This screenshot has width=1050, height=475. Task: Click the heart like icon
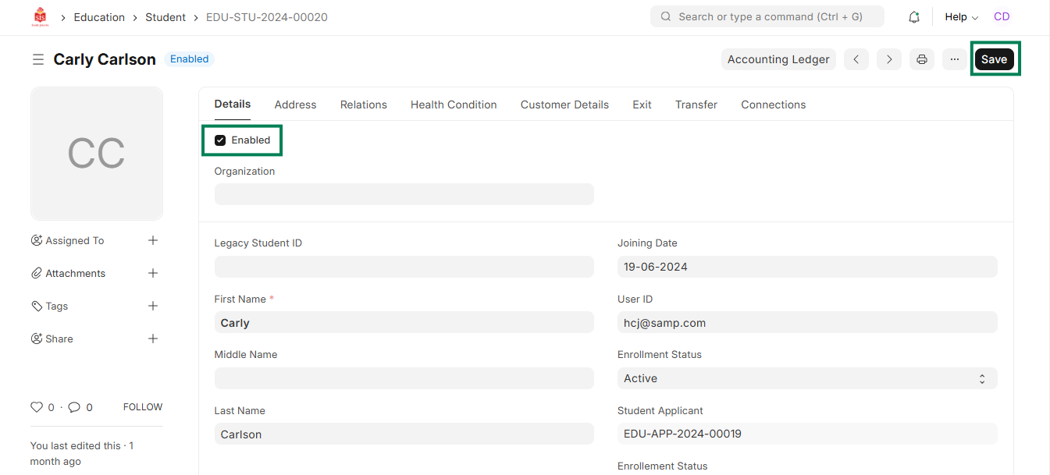(x=36, y=407)
